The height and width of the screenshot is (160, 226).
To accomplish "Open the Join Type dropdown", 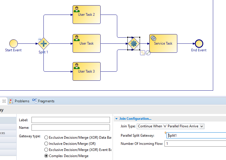I will (x=171, y=126).
